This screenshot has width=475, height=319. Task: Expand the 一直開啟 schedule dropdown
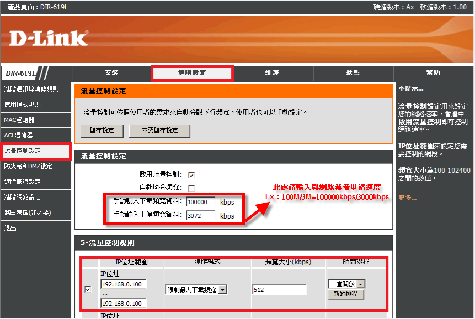pyautogui.click(x=346, y=284)
